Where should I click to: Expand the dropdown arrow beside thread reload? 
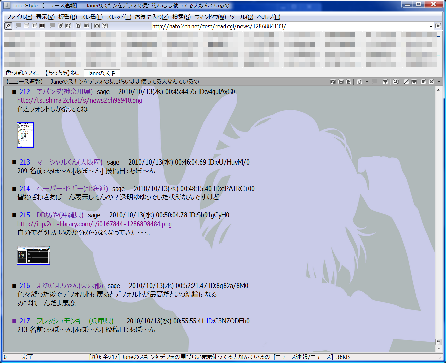(367, 82)
